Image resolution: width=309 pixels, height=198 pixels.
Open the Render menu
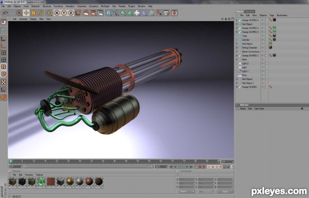[122, 6]
